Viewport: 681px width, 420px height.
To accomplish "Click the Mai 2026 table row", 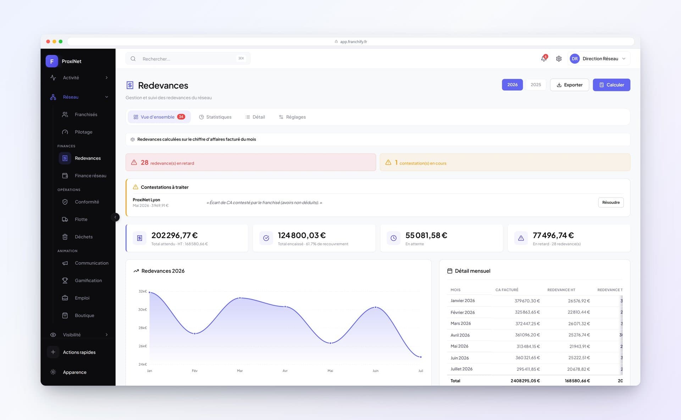I will click(535, 346).
